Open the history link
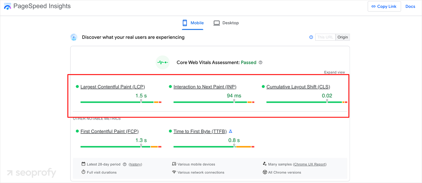 (135, 164)
